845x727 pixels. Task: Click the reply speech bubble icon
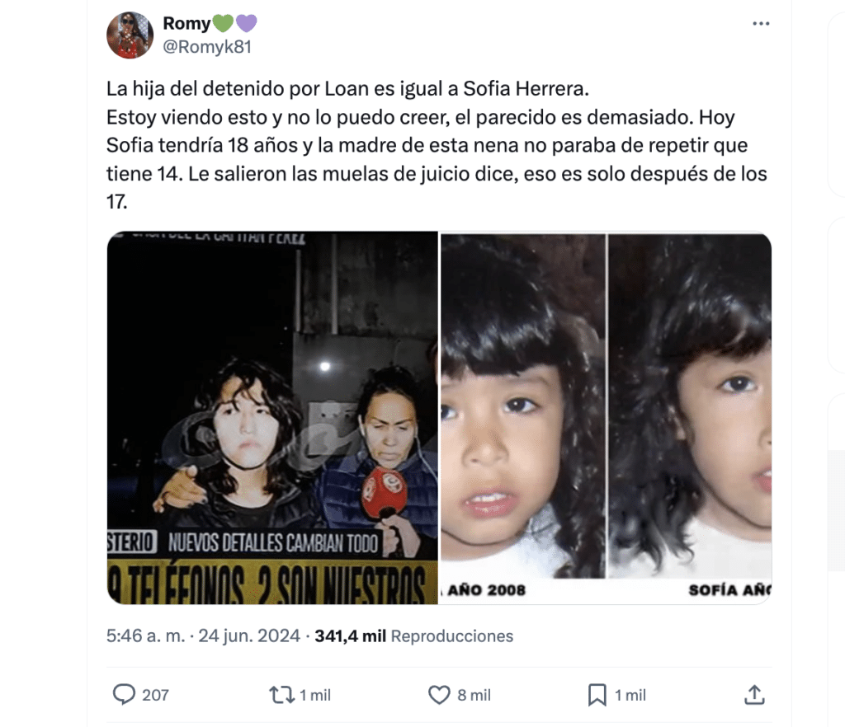tap(124, 694)
